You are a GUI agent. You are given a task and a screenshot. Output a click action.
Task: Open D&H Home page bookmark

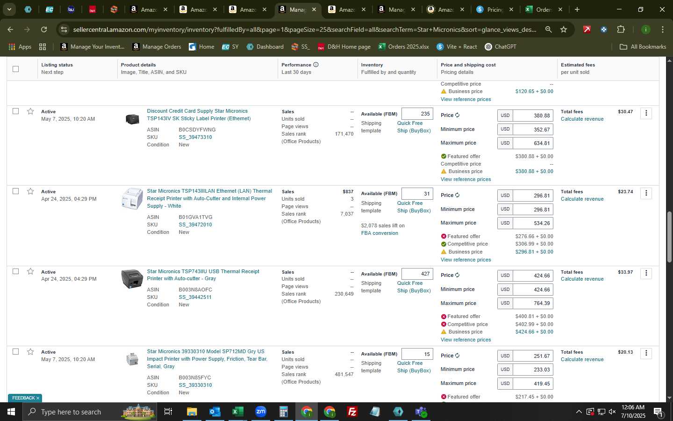(344, 47)
